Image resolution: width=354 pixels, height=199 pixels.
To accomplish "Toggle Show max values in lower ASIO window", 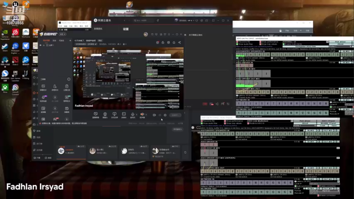I will (x=225, y=123).
